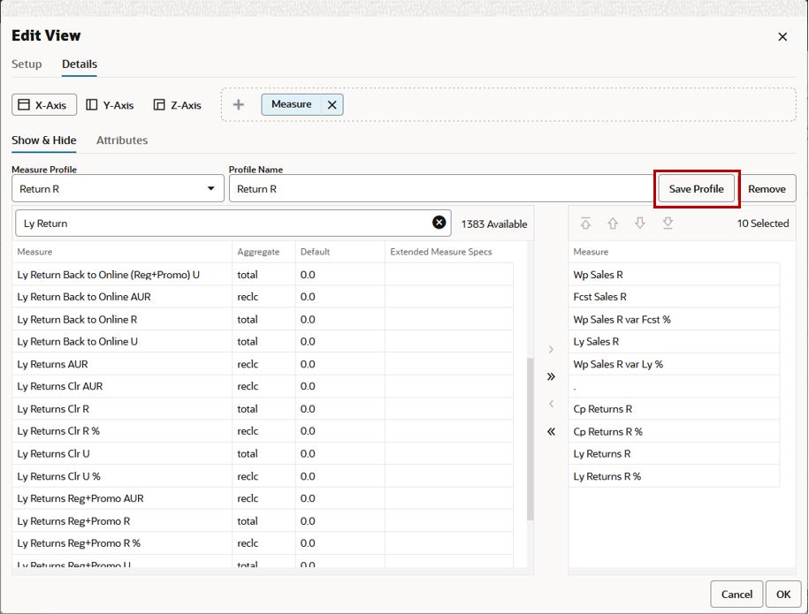The height and width of the screenshot is (614, 809).
Task: Select Ly Sales R in selected list
Action: coord(674,342)
